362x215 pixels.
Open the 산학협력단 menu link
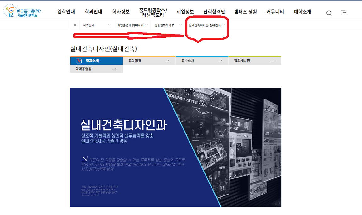click(214, 12)
